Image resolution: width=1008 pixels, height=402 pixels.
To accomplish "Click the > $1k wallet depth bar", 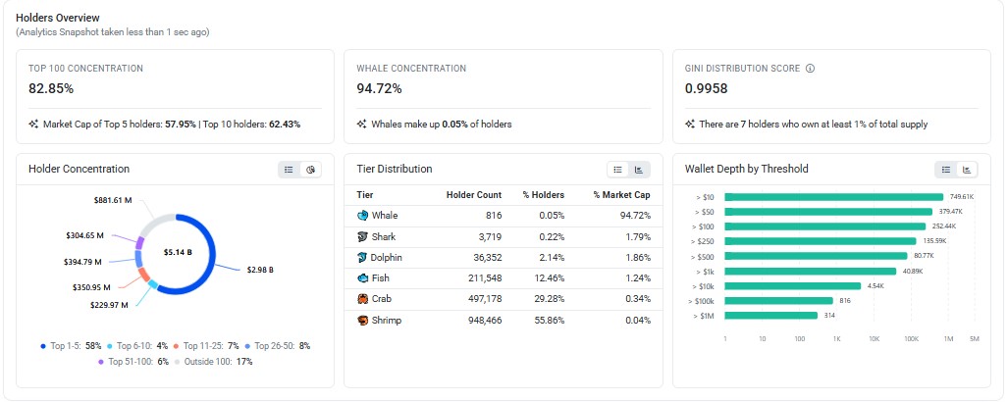I will tap(810, 271).
